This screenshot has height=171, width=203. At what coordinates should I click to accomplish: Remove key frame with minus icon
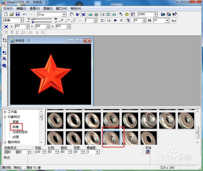(x=68, y=20)
